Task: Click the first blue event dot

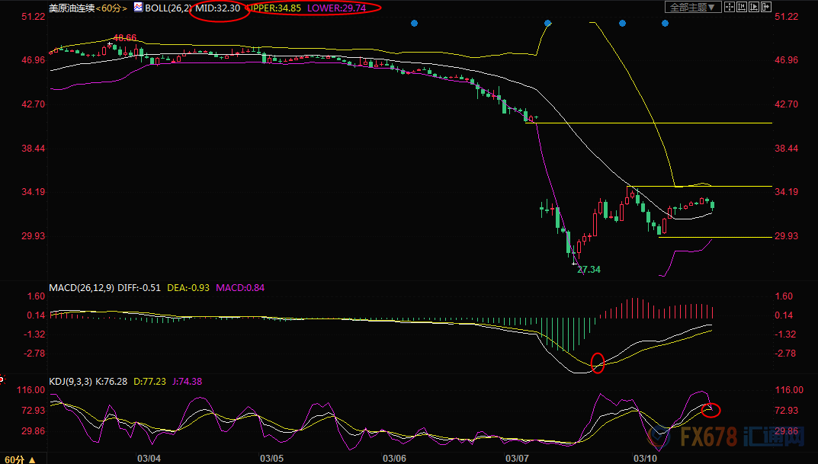Action: (414, 24)
